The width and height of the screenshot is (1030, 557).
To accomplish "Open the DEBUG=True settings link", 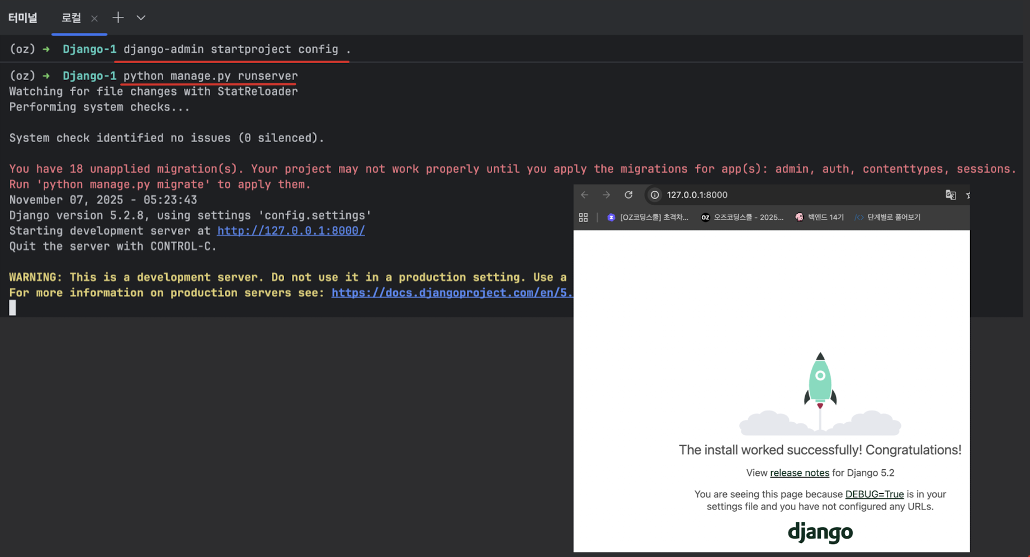I will point(875,494).
